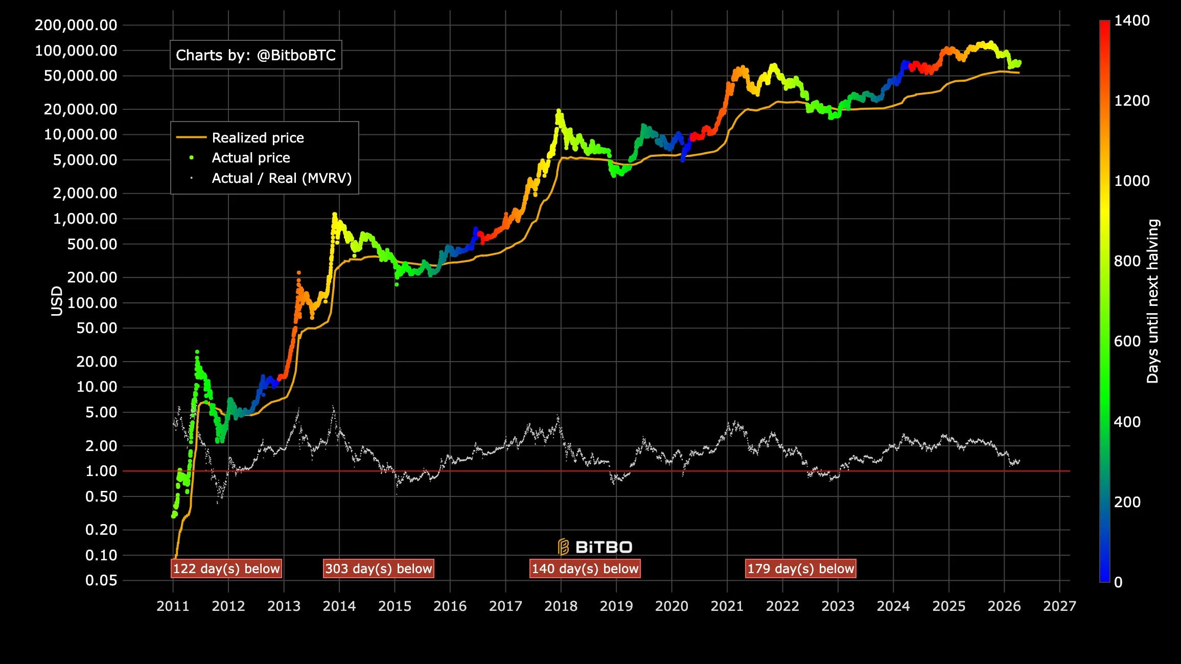The image size is (1181, 664).
Task: Click the small MVRV legend marker dot
Action: 191,178
